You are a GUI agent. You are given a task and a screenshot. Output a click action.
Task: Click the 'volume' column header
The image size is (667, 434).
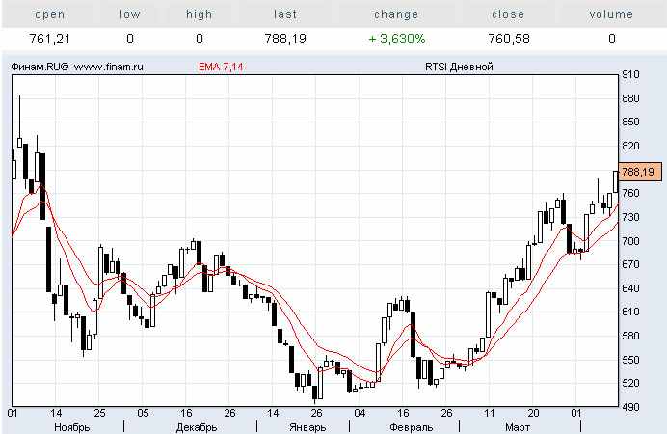611,14
